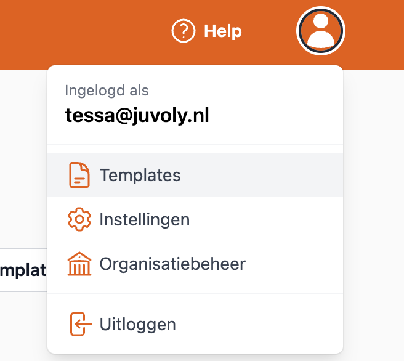This screenshot has height=361, width=404.
Task: Click the Help question mark icon
Action: pyautogui.click(x=183, y=31)
